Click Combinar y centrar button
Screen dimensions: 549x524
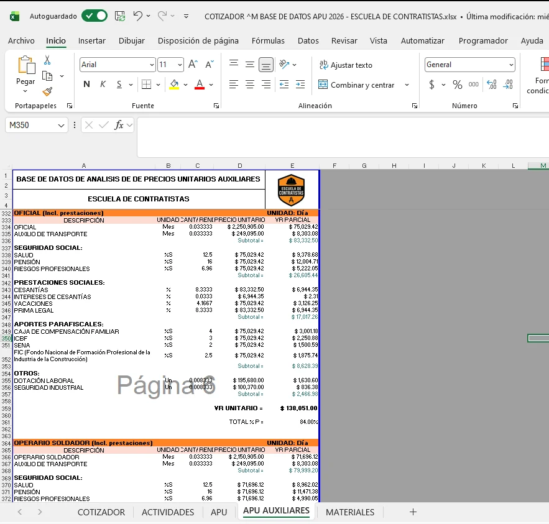[x=356, y=85]
